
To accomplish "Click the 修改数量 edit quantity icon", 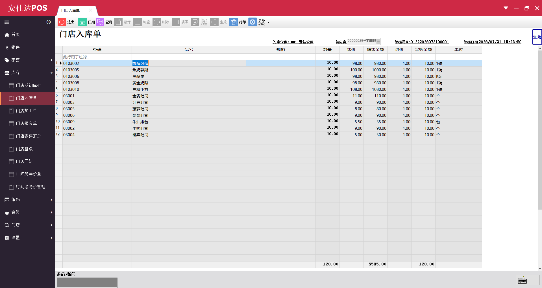I will pos(195,22).
